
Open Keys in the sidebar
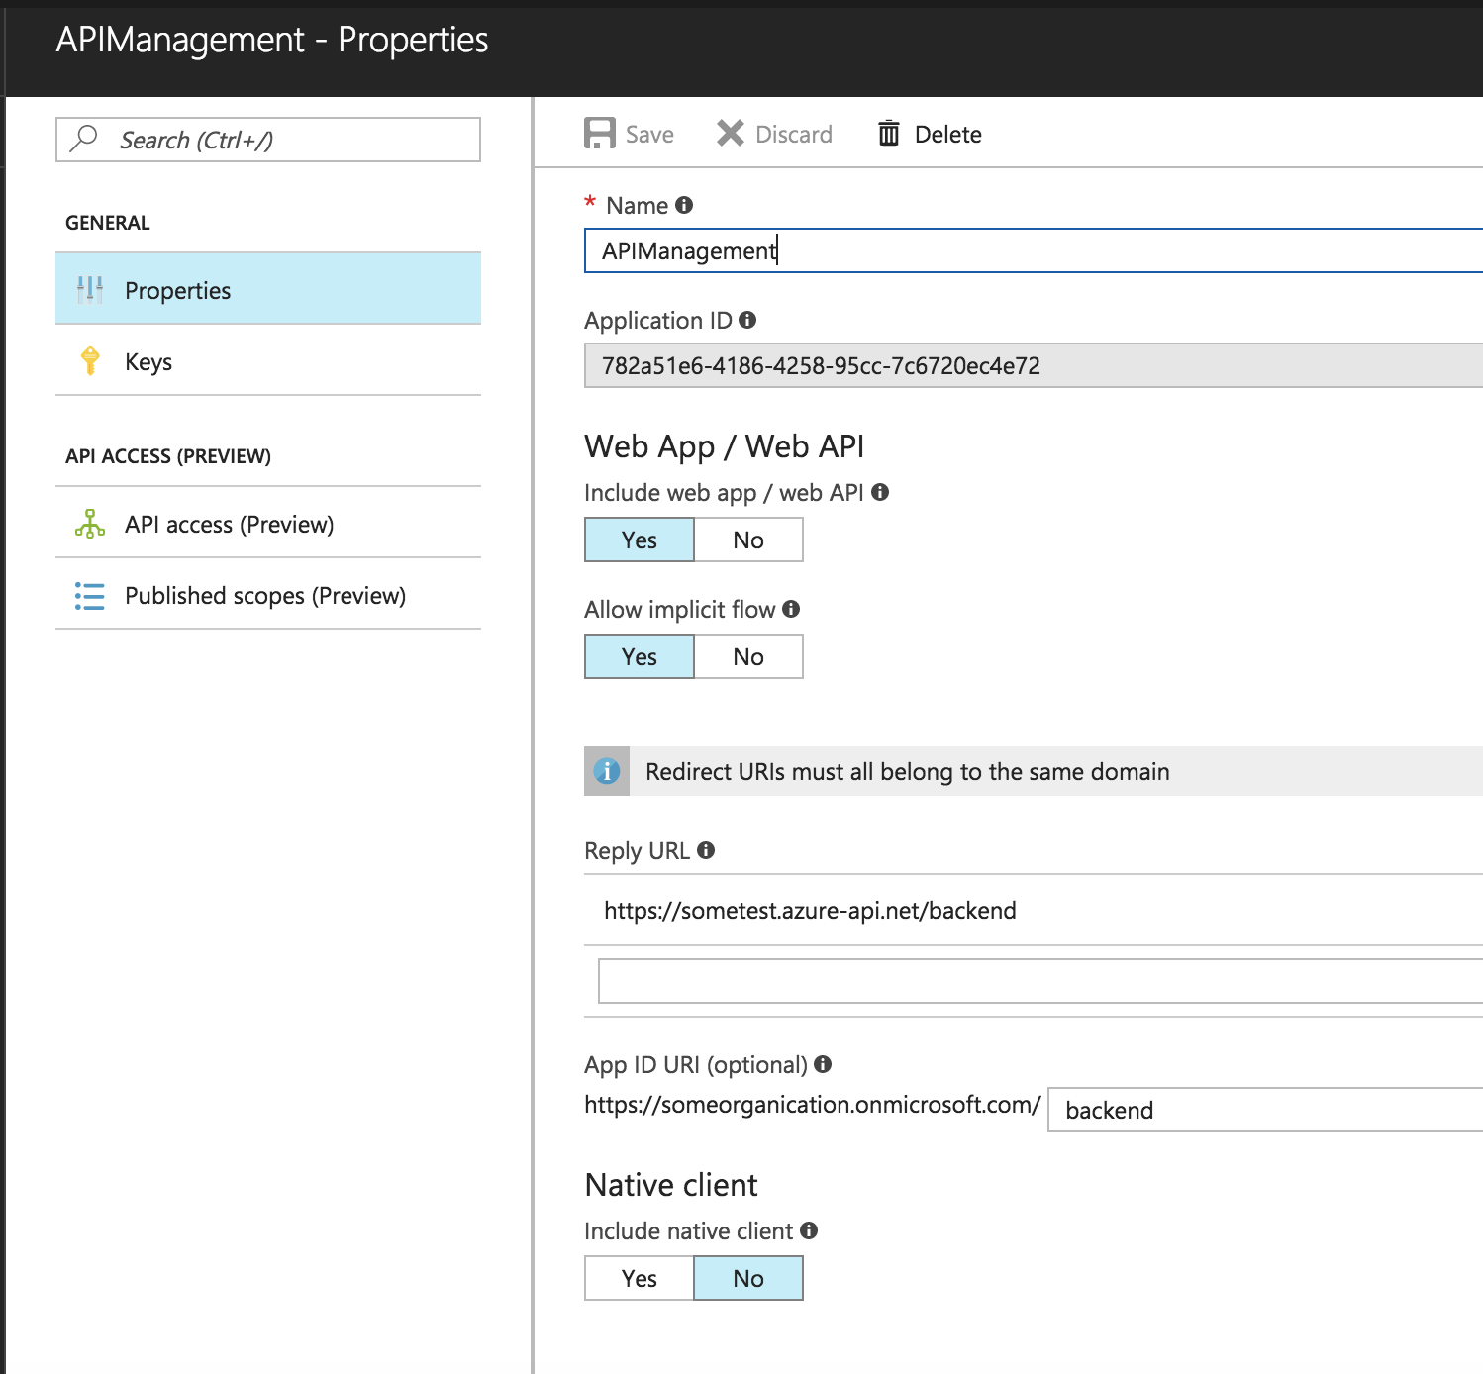click(268, 360)
